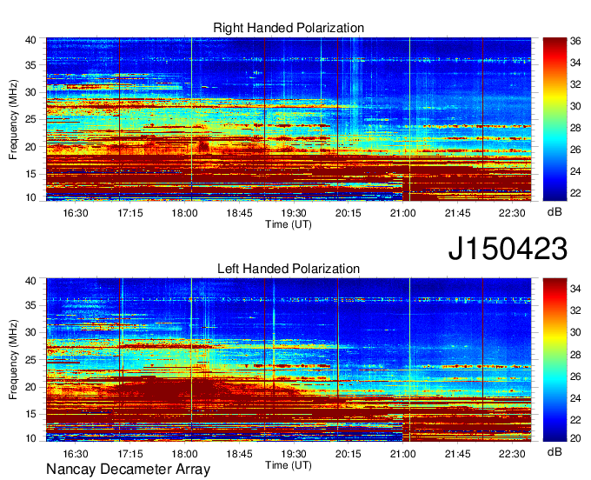The height and width of the screenshot is (480, 591).
Task: Click the 19:30 tick label on bottom plot
Action: pyautogui.click(x=294, y=454)
